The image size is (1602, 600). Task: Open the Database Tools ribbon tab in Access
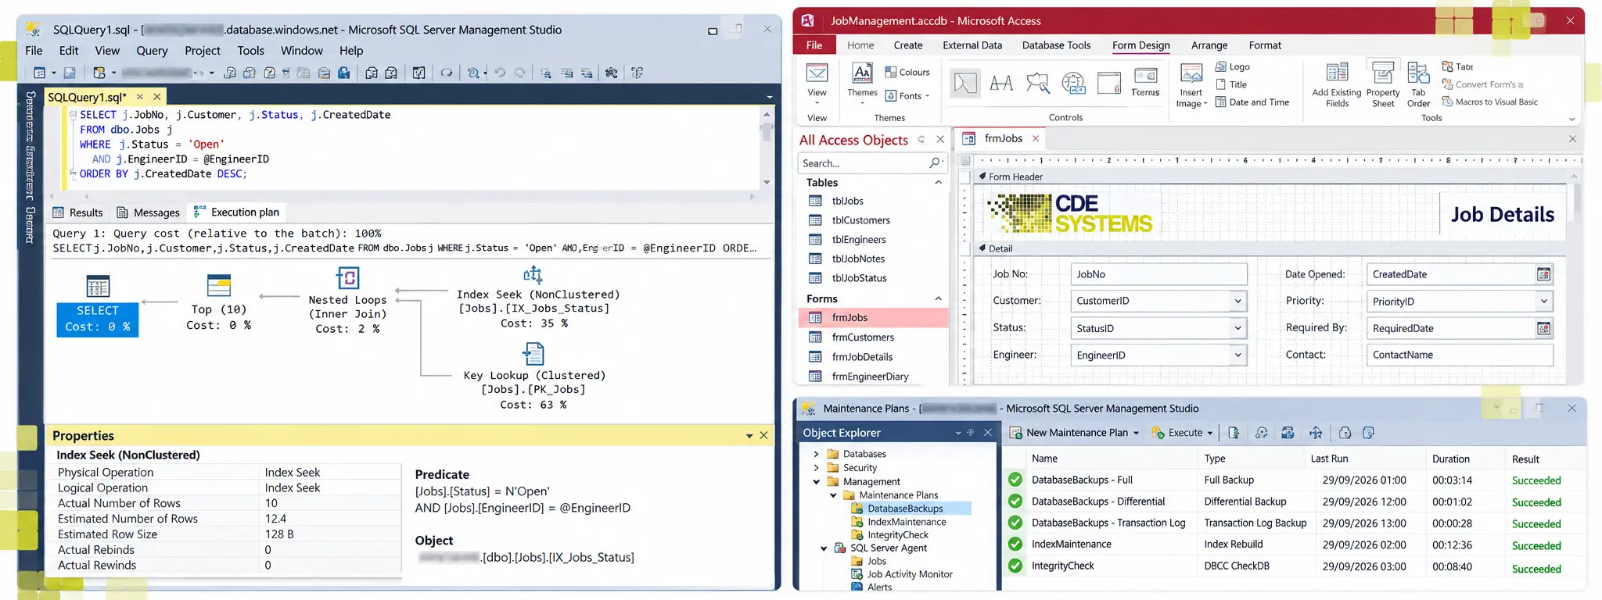pos(1056,45)
